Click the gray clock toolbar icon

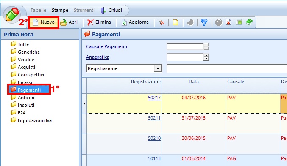tap(219, 22)
